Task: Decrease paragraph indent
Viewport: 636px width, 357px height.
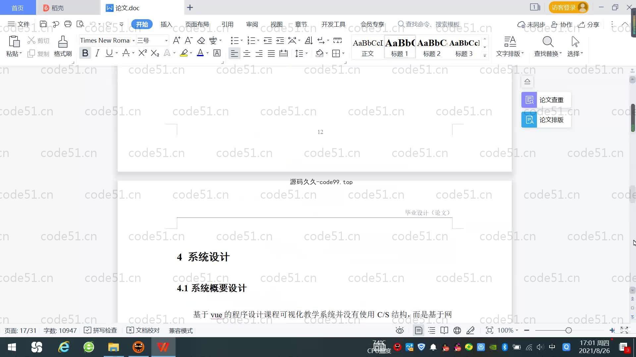Action: (268, 40)
